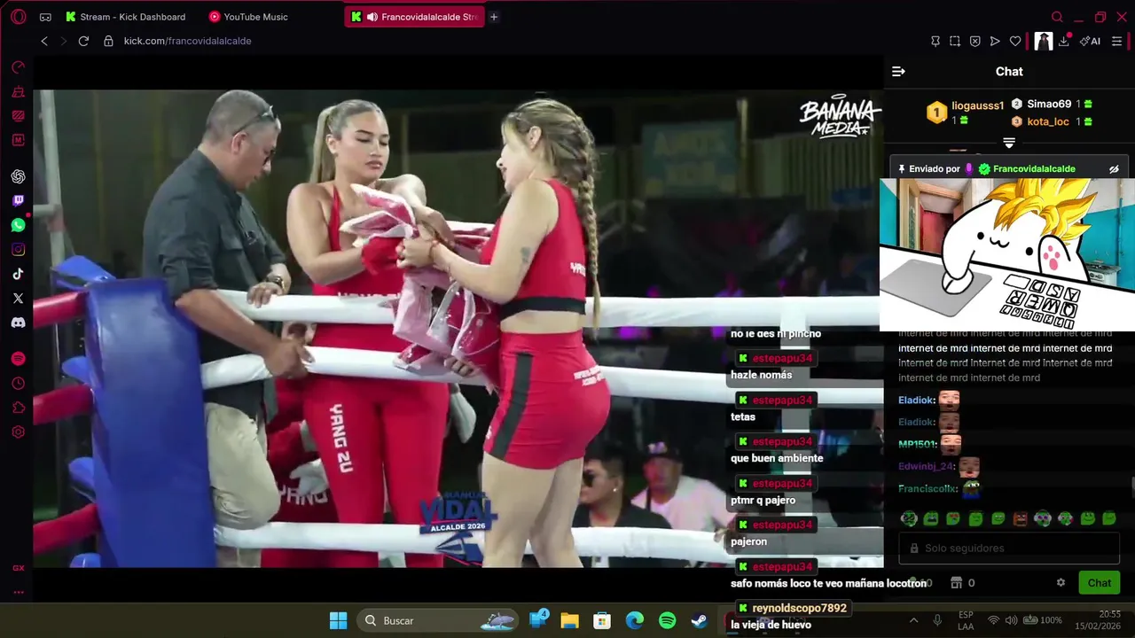Open X (Twitter) in the Opera sidebar

[18, 299]
